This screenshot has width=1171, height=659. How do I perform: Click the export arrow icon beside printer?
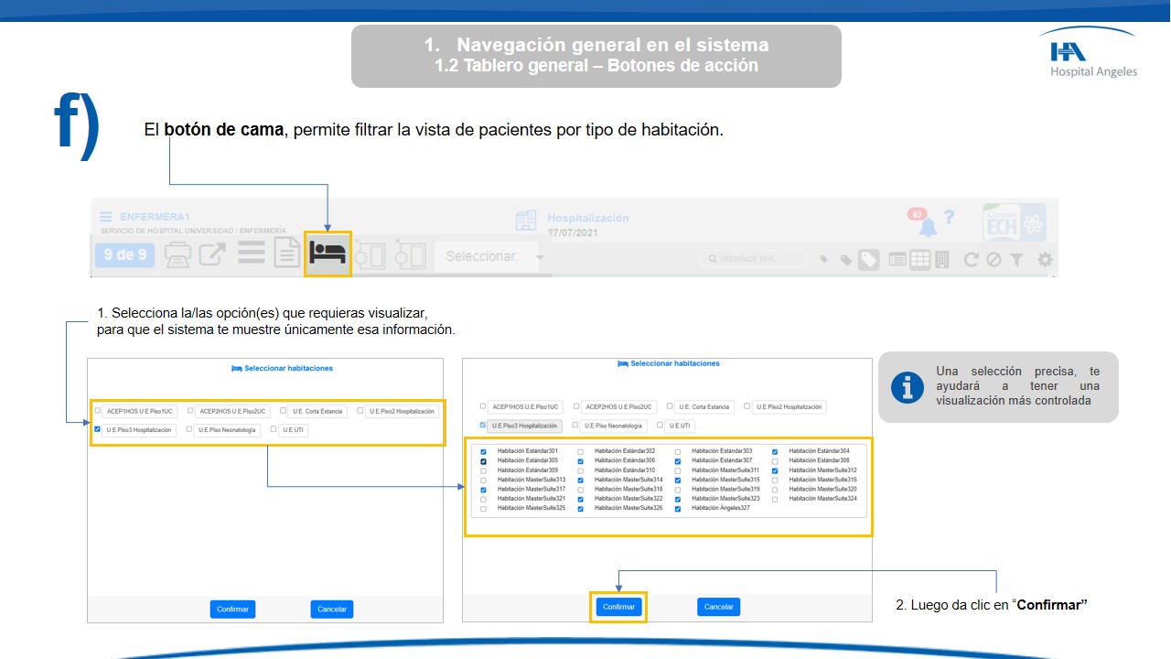(x=212, y=254)
